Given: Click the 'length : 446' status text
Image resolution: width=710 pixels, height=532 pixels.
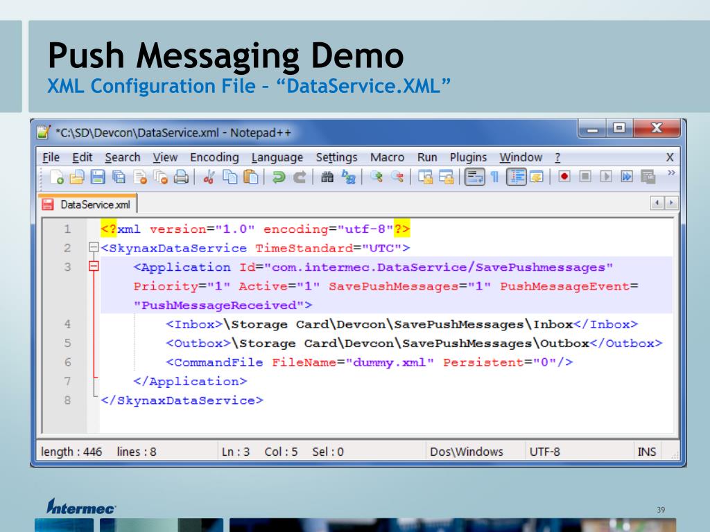Looking at the screenshot, I should (x=71, y=452).
